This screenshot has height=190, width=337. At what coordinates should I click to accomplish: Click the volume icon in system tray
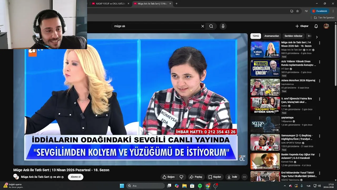tap(319, 186)
